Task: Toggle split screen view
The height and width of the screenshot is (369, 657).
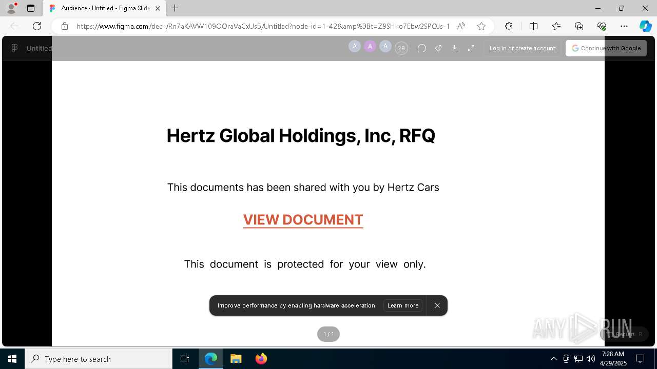Action: pos(533,26)
